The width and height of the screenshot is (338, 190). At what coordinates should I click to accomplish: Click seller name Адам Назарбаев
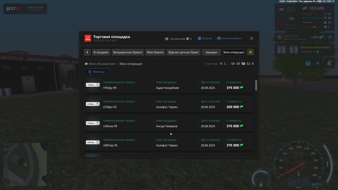167,88
